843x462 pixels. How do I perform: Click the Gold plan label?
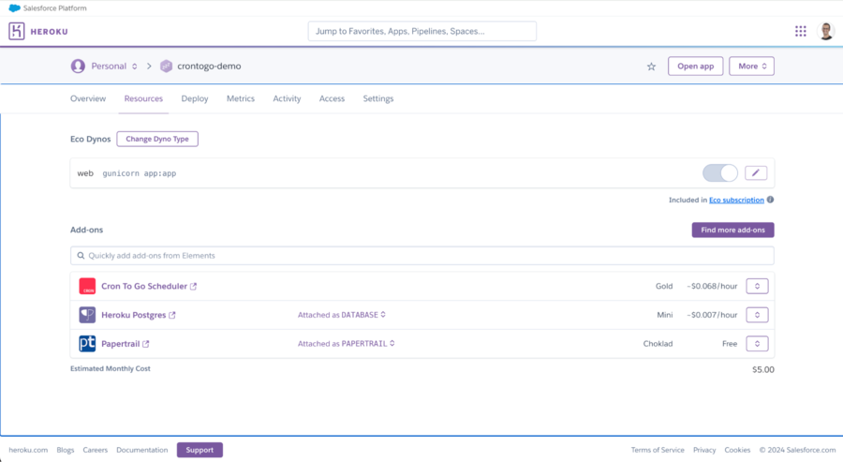click(664, 286)
